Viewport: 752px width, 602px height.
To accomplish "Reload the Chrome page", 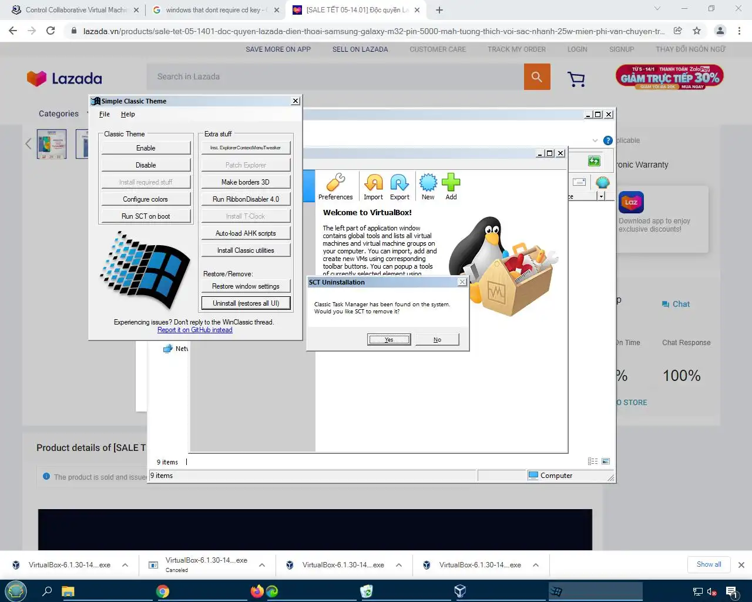I will coord(51,31).
